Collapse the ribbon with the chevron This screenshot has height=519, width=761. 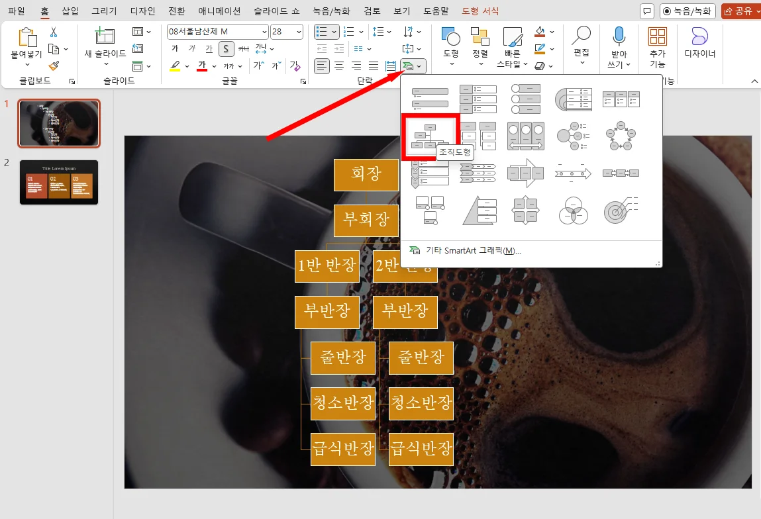pos(754,81)
